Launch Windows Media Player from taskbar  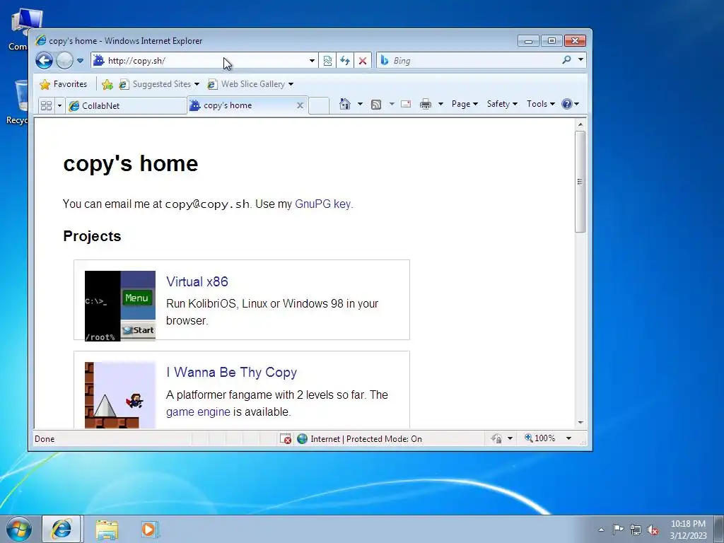click(x=150, y=529)
